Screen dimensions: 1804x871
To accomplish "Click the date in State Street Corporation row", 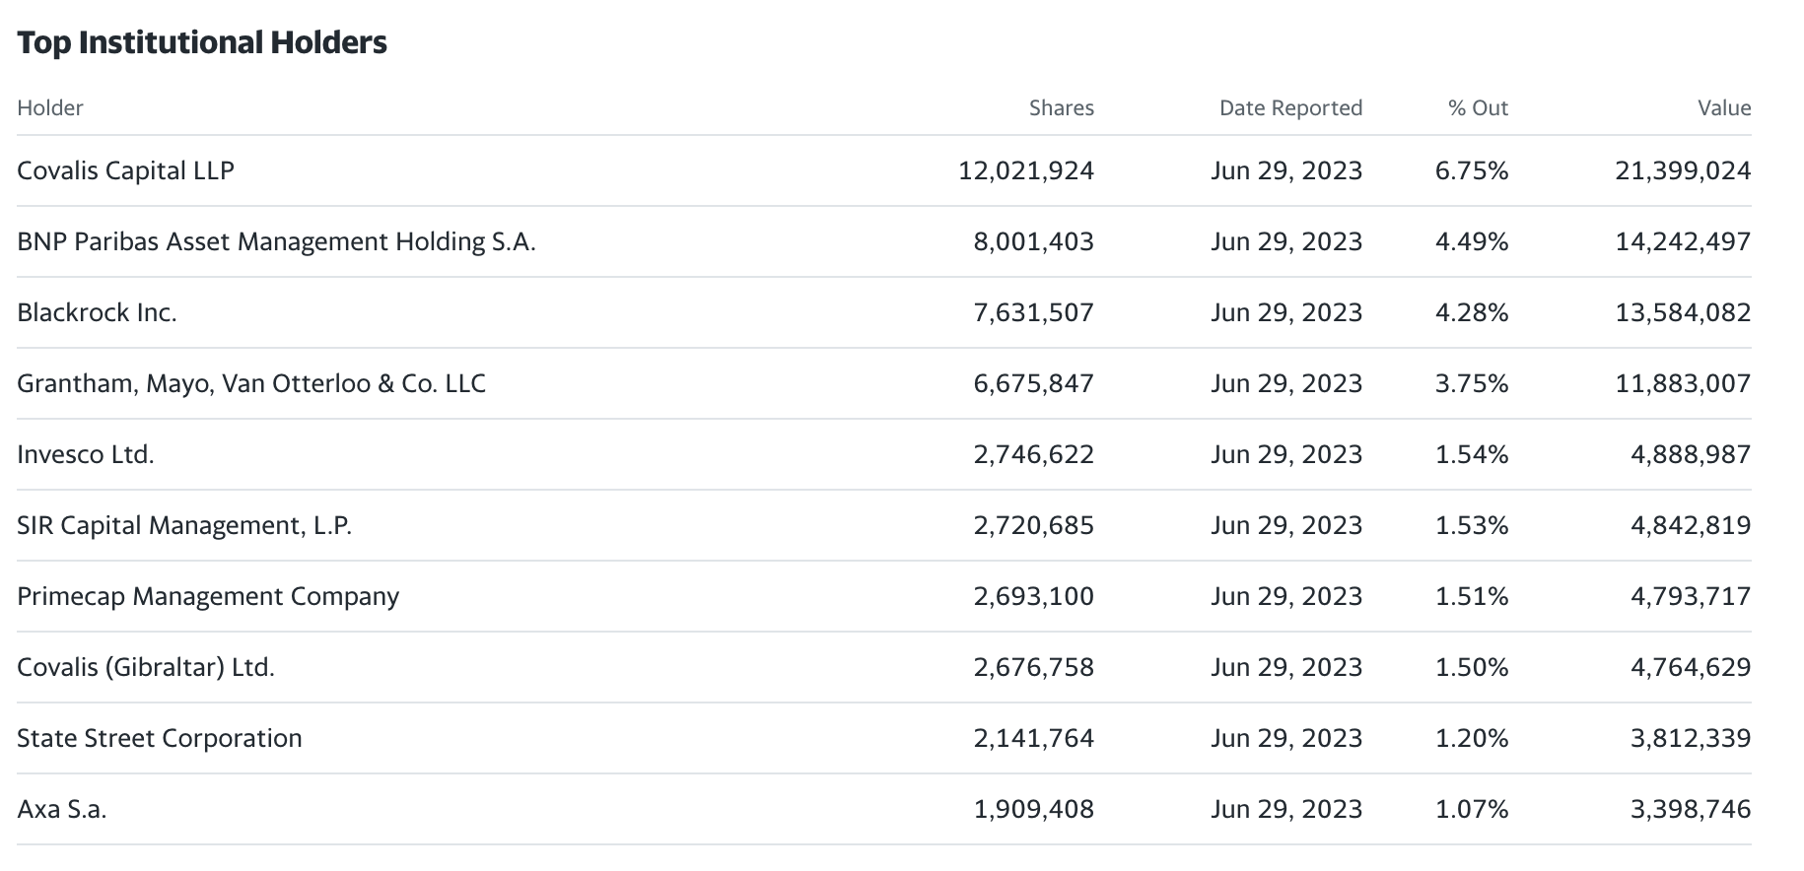I will [1286, 738].
